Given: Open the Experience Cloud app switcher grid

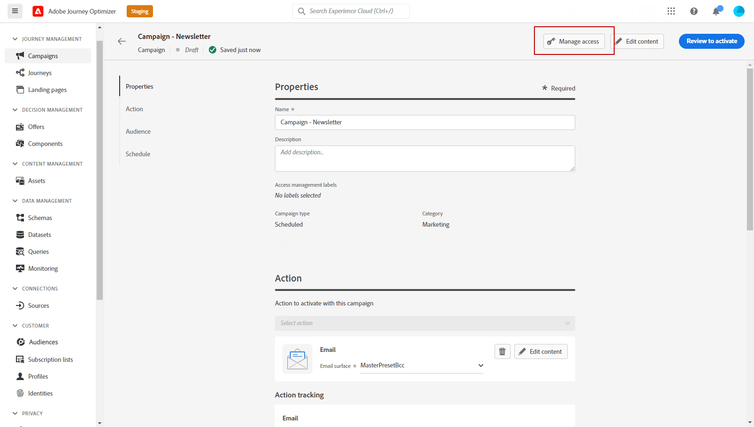Looking at the screenshot, I should coord(671,11).
